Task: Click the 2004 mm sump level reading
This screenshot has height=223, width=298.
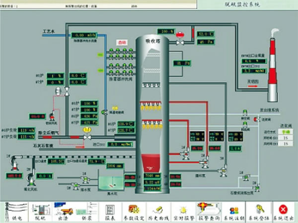Action: 115,166
